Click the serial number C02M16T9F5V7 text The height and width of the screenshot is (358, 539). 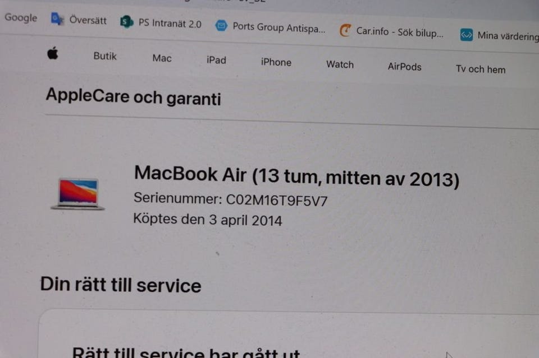[276, 200]
